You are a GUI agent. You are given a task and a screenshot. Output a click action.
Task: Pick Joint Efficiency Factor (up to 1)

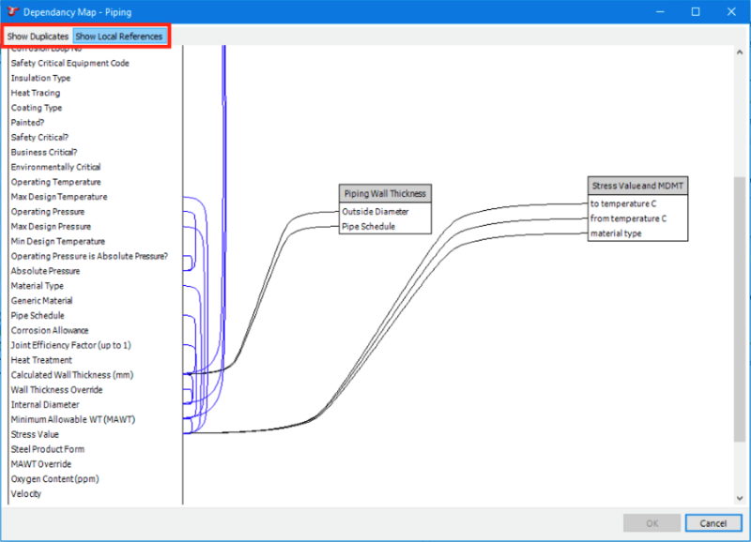[x=70, y=345]
